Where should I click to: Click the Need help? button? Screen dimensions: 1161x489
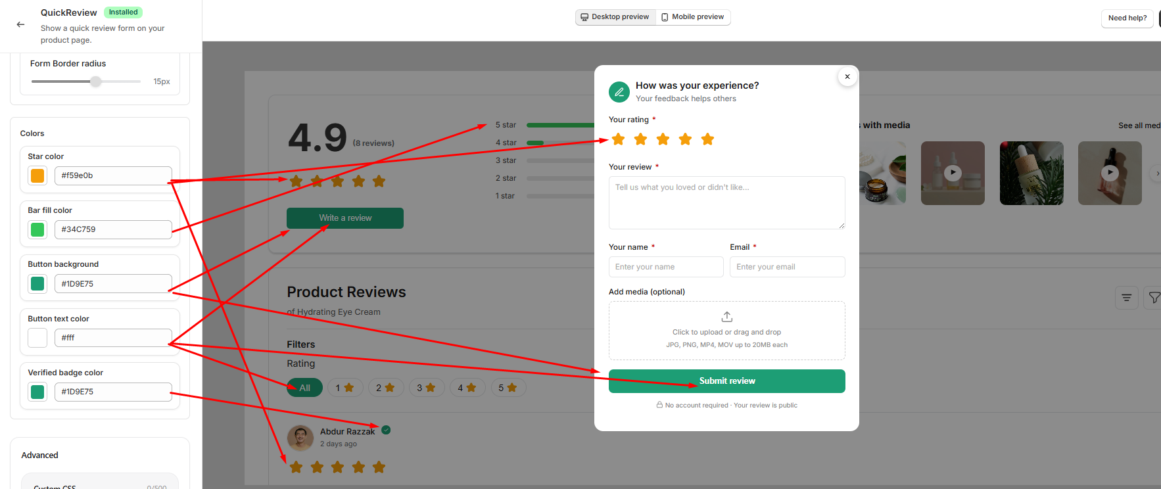1127,18
